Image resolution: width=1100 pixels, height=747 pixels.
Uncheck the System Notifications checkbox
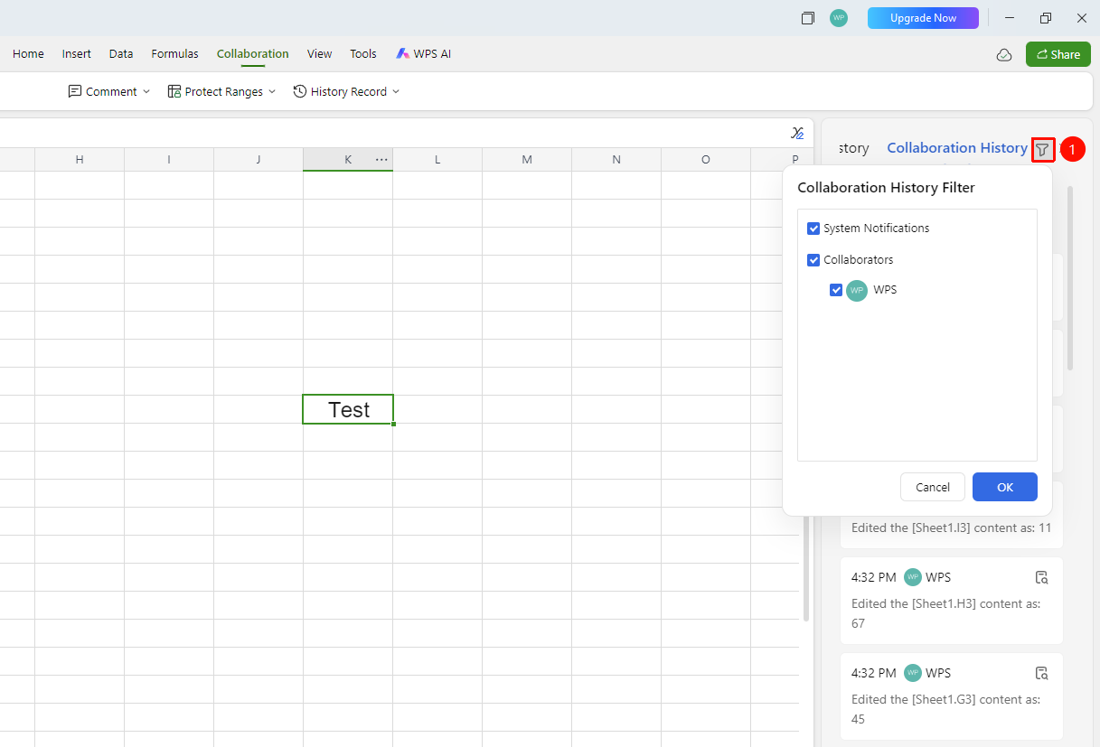click(813, 229)
